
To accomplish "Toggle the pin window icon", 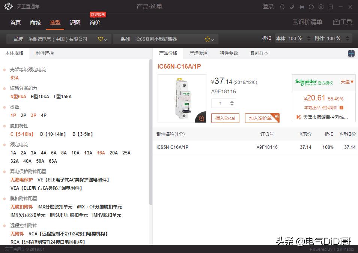I will [x=301, y=7].
